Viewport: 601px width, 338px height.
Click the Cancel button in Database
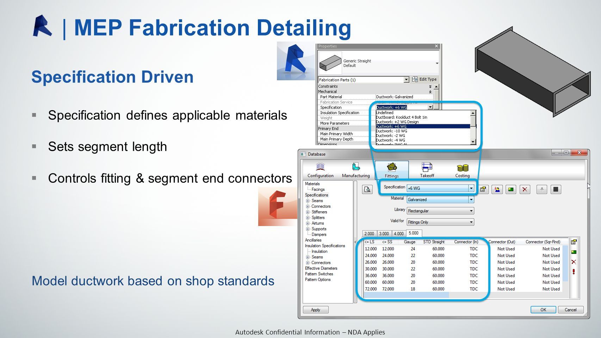coord(571,310)
